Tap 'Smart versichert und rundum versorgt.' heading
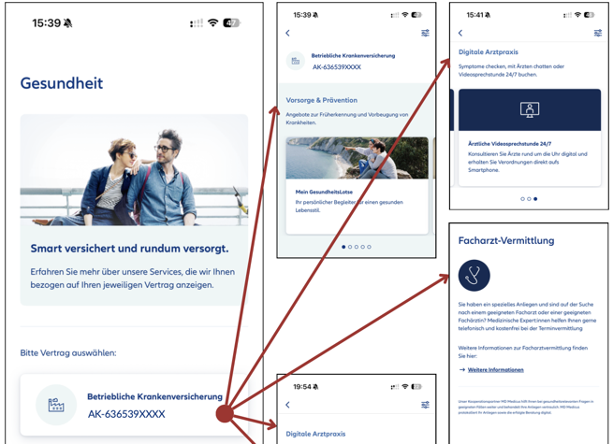Viewport: 613px width, 444px height. [129, 249]
